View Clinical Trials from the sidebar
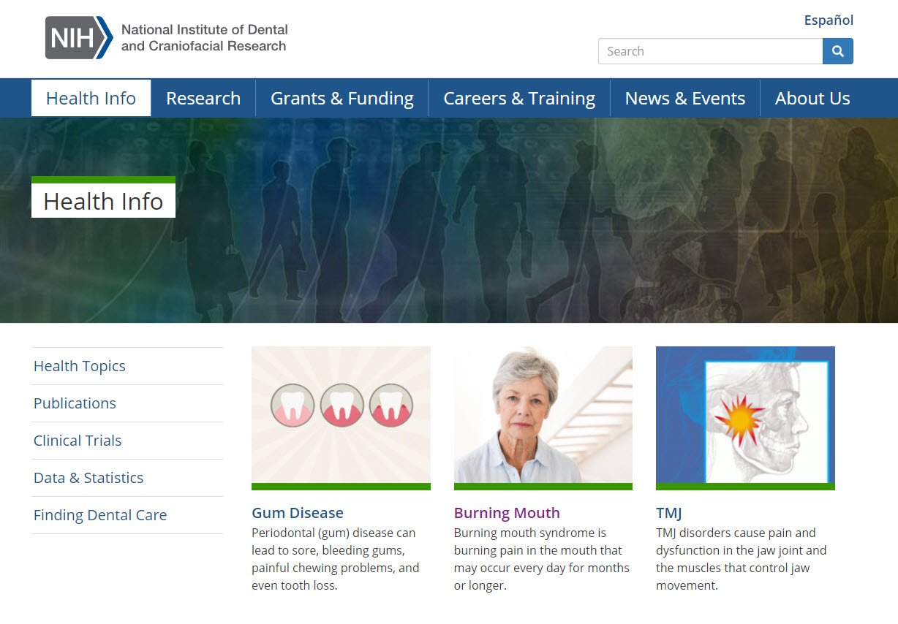Screen dimensions: 898x624 (x=78, y=440)
